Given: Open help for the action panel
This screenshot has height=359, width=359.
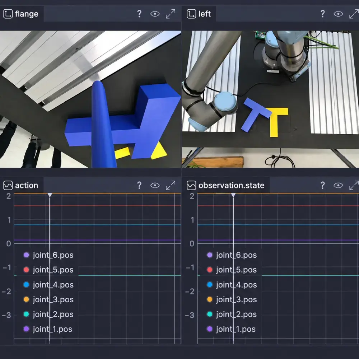Looking at the screenshot, I should 139,185.
